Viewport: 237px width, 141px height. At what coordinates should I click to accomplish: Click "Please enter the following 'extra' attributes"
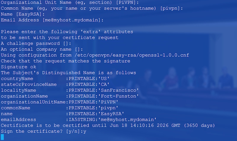(67, 32)
